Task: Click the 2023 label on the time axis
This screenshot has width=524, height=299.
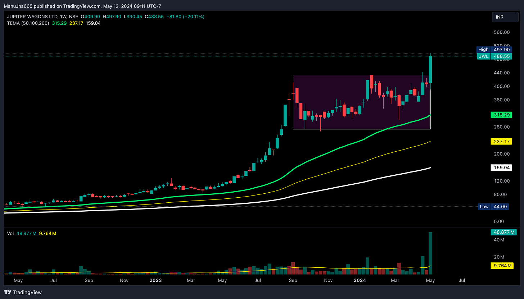Action: point(155,280)
